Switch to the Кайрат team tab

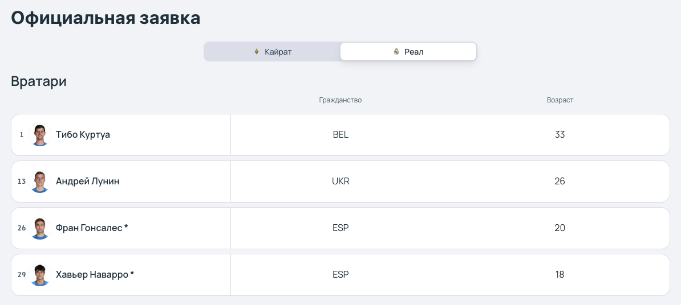pyautogui.click(x=272, y=52)
